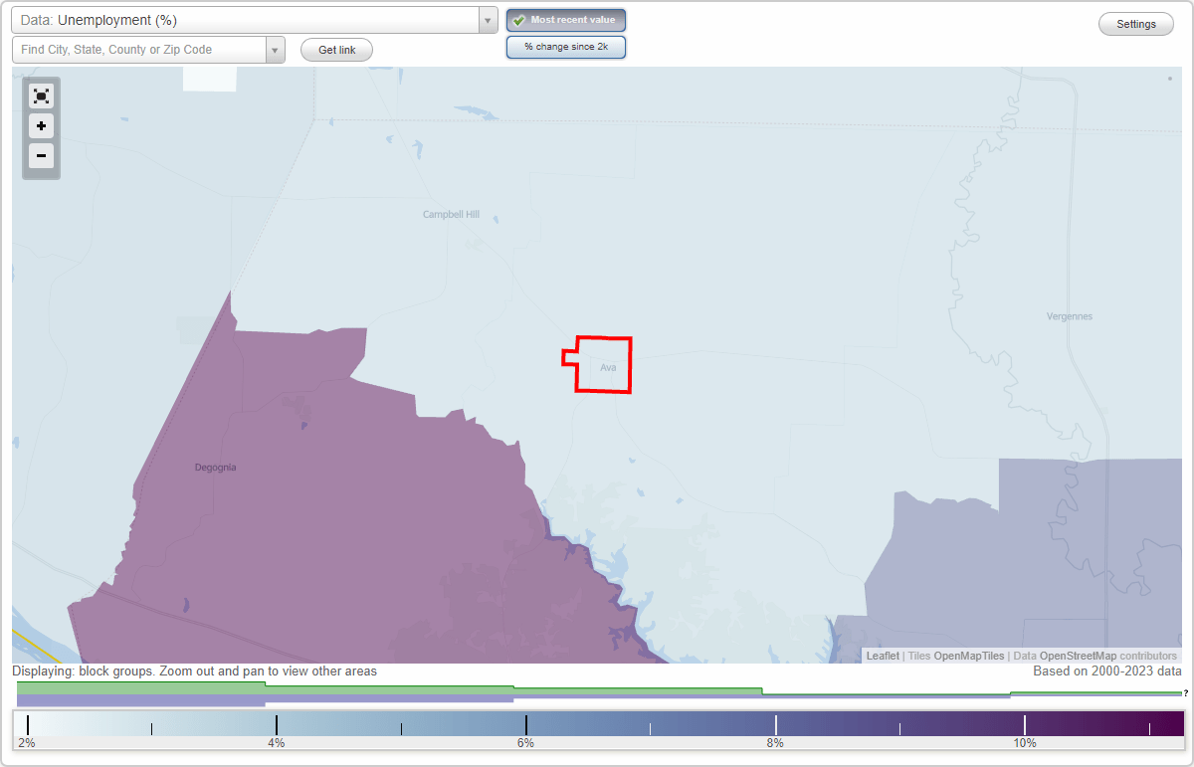1194x767 pixels.
Task: Click the 2% label on the legend
Action: tap(27, 743)
